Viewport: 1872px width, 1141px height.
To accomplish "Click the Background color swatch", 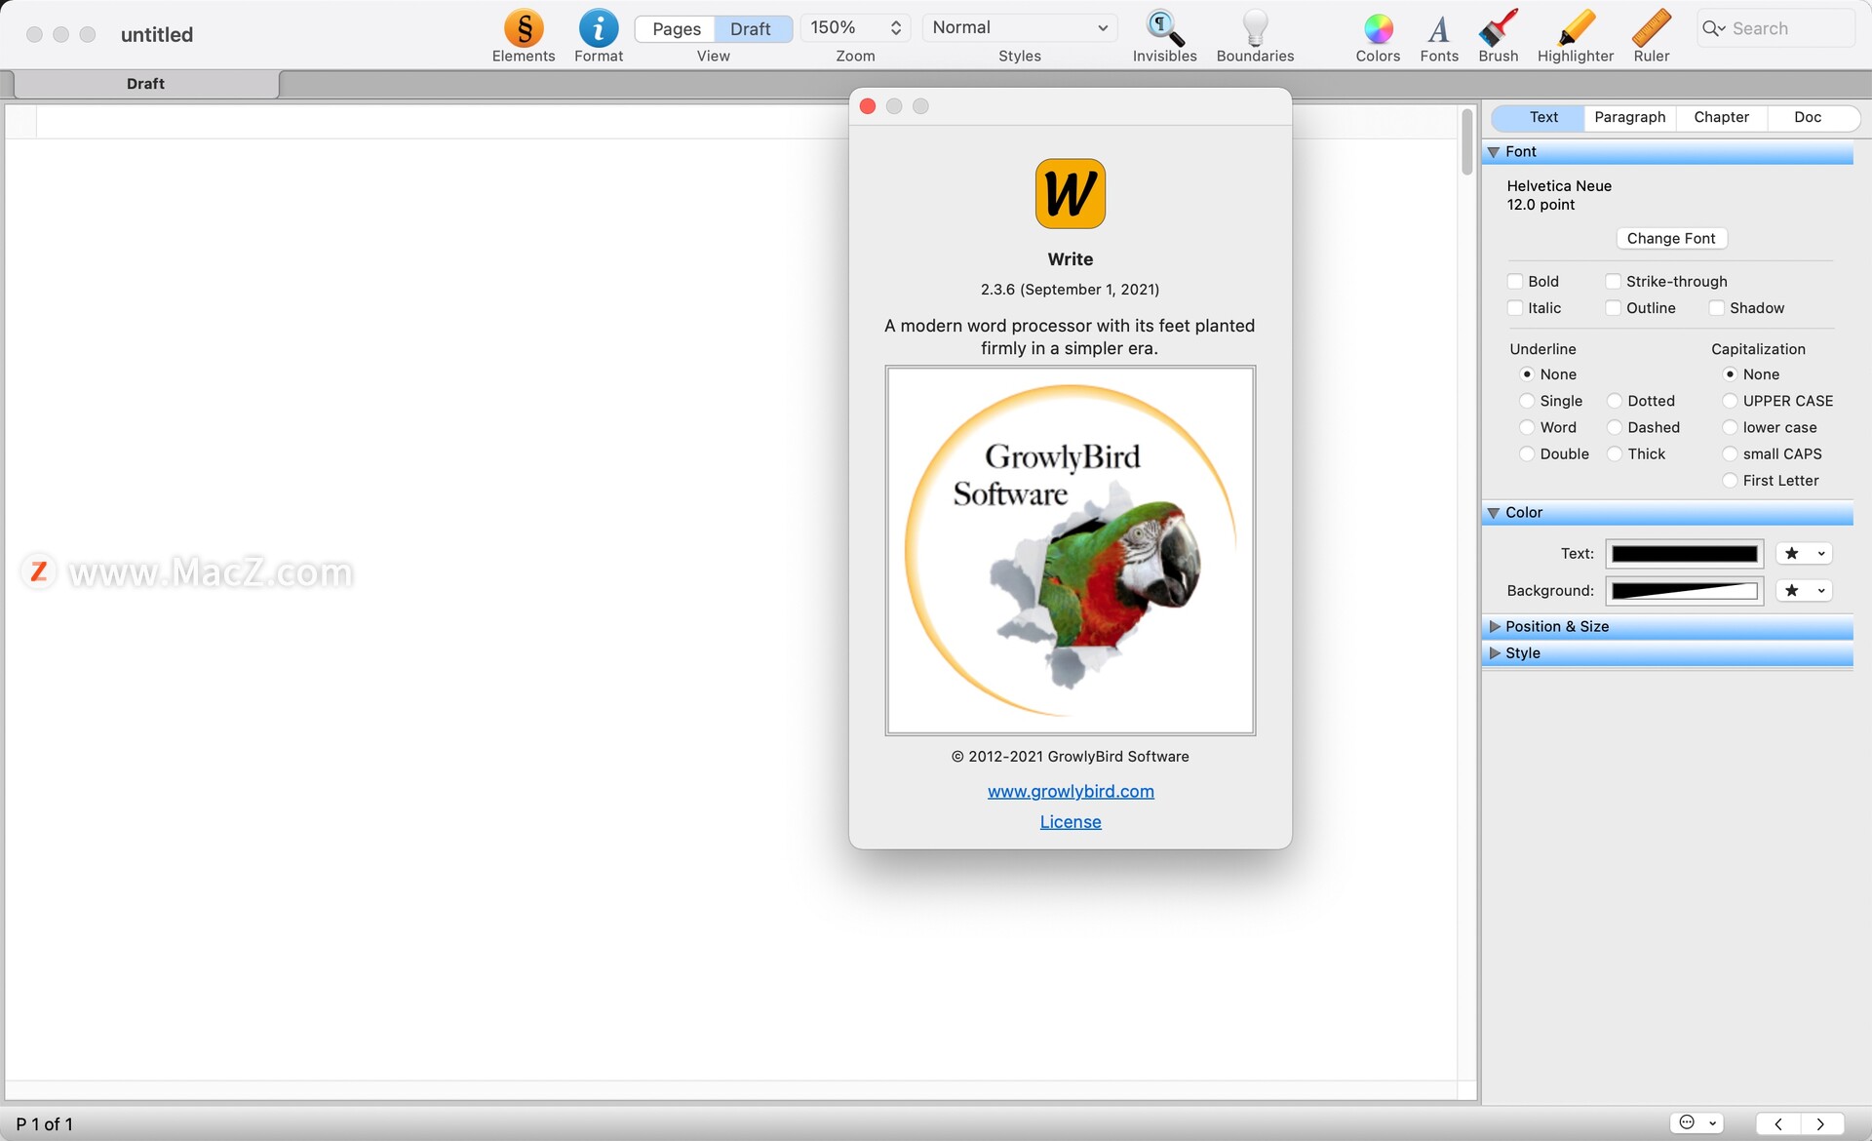I will tap(1685, 591).
